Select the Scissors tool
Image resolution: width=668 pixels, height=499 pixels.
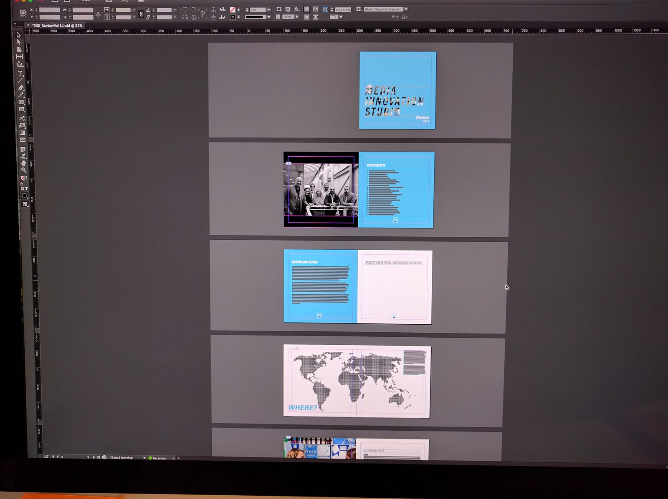pos(22,118)
